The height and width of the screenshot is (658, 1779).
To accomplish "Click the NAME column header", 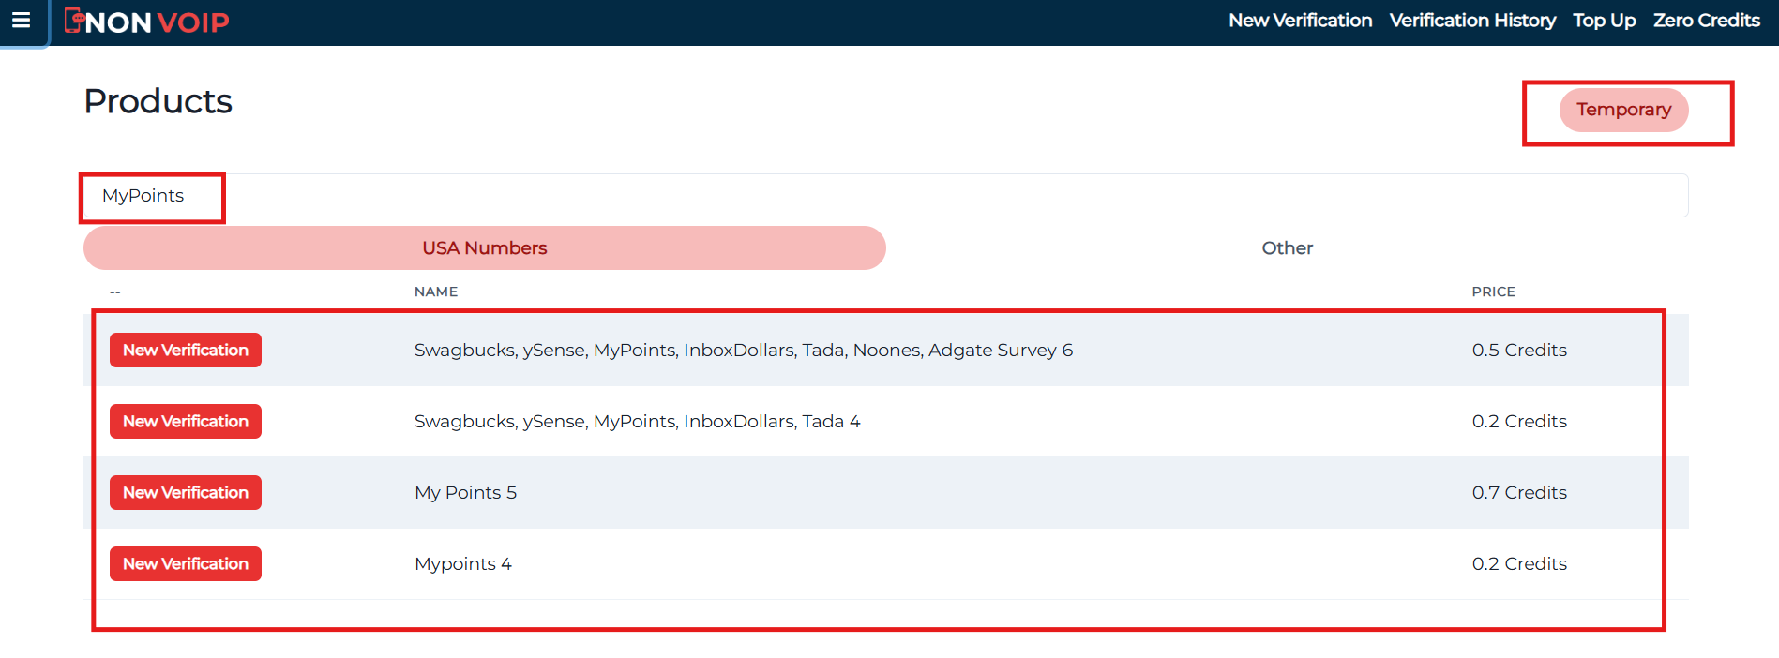I will (436, 292).
